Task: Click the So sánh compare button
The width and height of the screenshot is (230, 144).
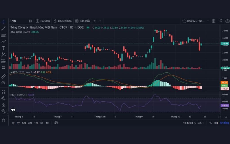Action: 43,21
